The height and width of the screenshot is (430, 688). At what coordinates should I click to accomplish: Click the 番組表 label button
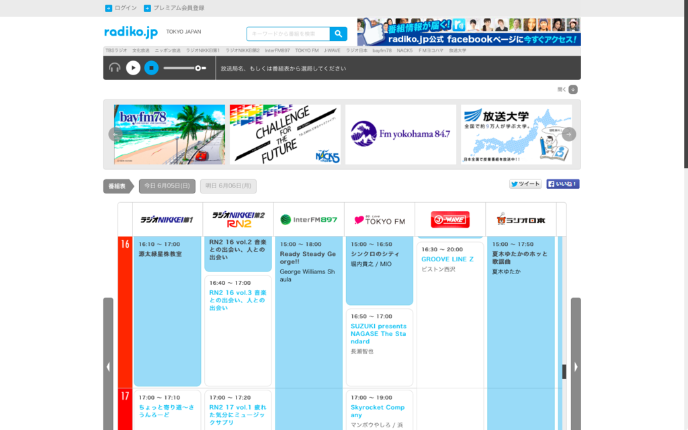118,186
